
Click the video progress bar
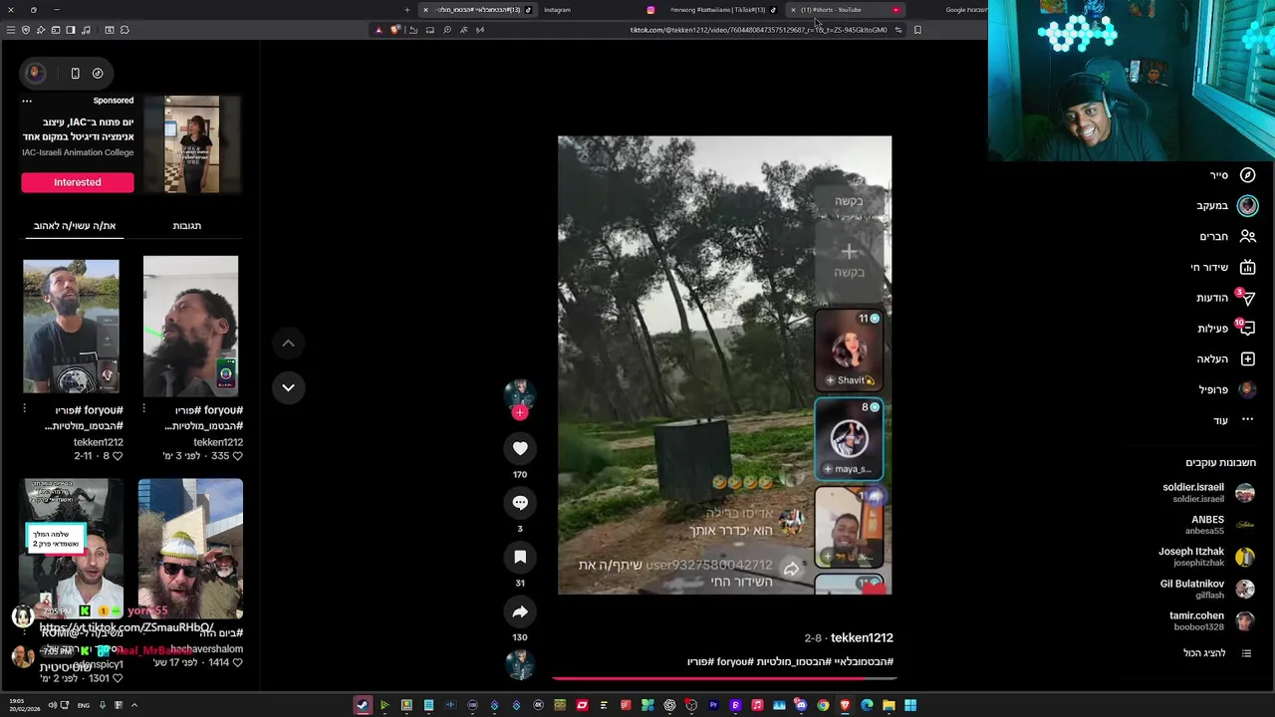(x=724, y=678)
